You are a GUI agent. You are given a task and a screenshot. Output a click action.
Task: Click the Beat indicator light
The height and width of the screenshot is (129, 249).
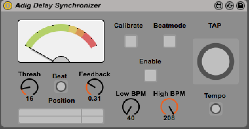click(61, 86)
